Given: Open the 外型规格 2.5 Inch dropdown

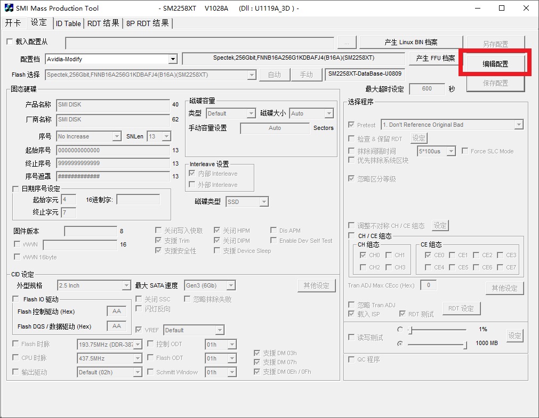Looking at the screenshot, I should (x=126, y=286).
